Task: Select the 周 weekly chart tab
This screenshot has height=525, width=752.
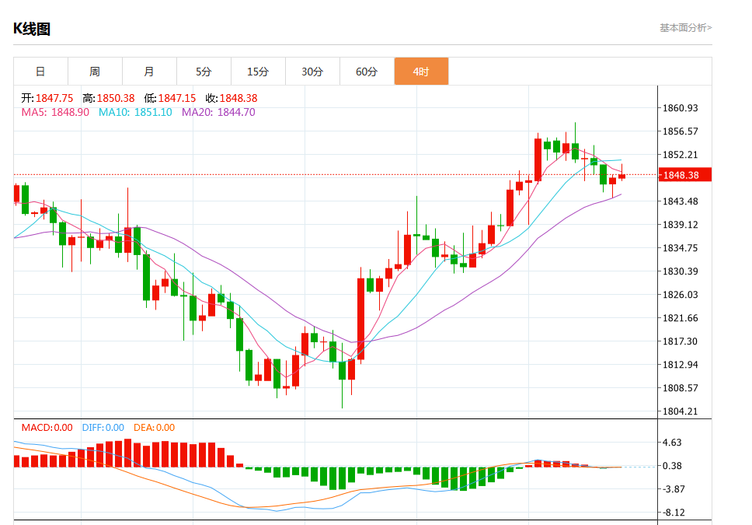Action: 95,72
